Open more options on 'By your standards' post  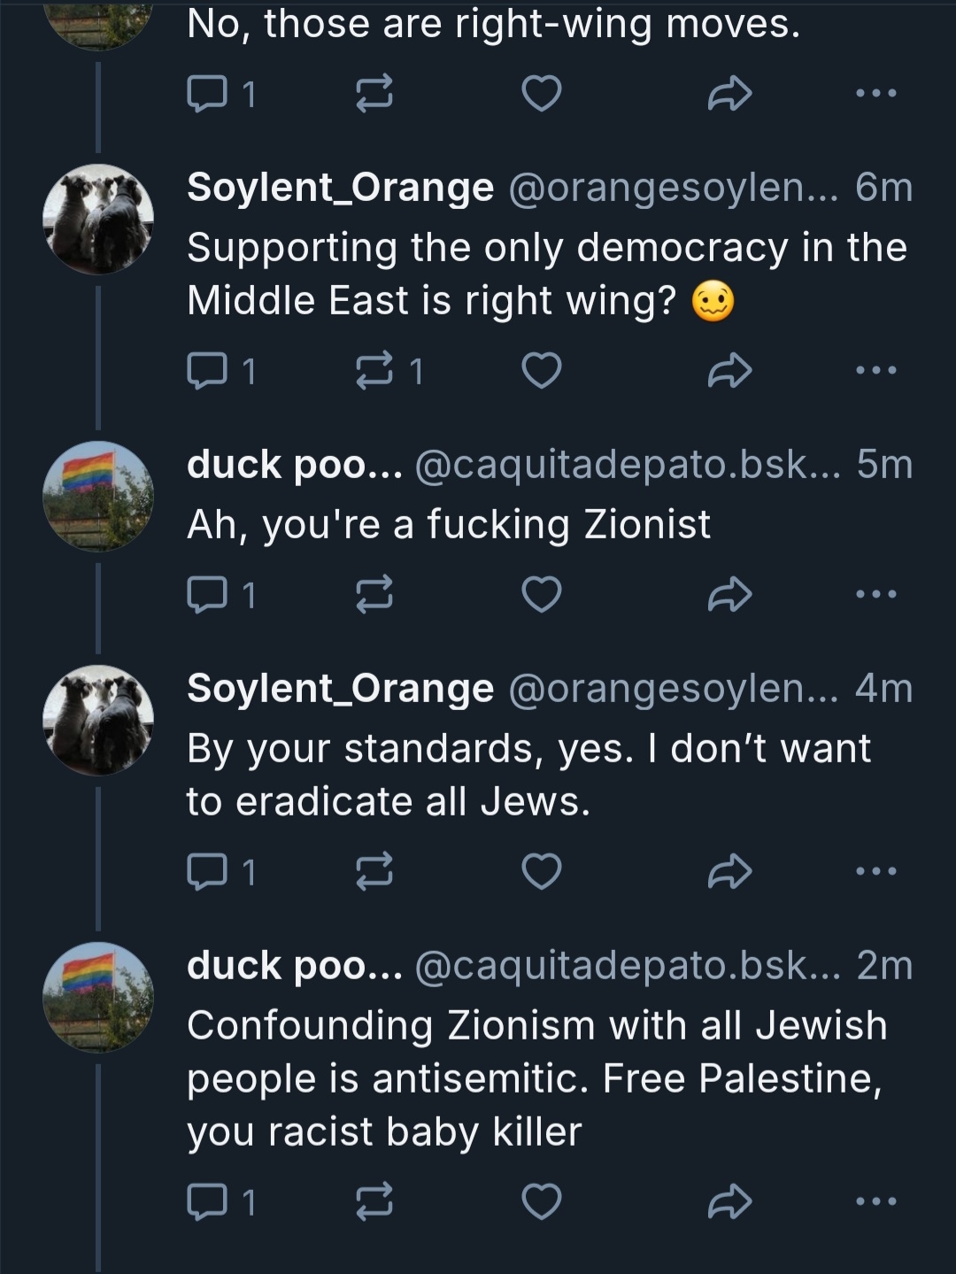coord(876,872)
